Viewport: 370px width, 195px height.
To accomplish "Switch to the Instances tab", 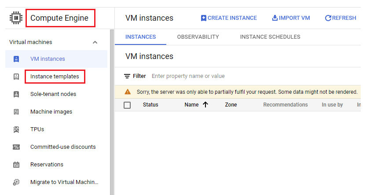I will [x=141, y=37].
